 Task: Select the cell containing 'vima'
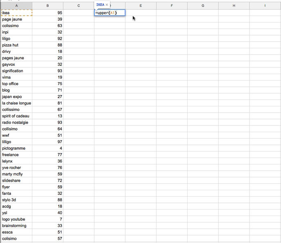click(16, 77)
